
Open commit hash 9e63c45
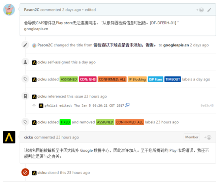point(207,105)
